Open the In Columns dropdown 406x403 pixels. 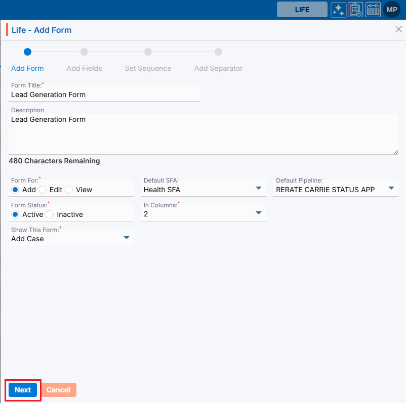tap(258, 213)
